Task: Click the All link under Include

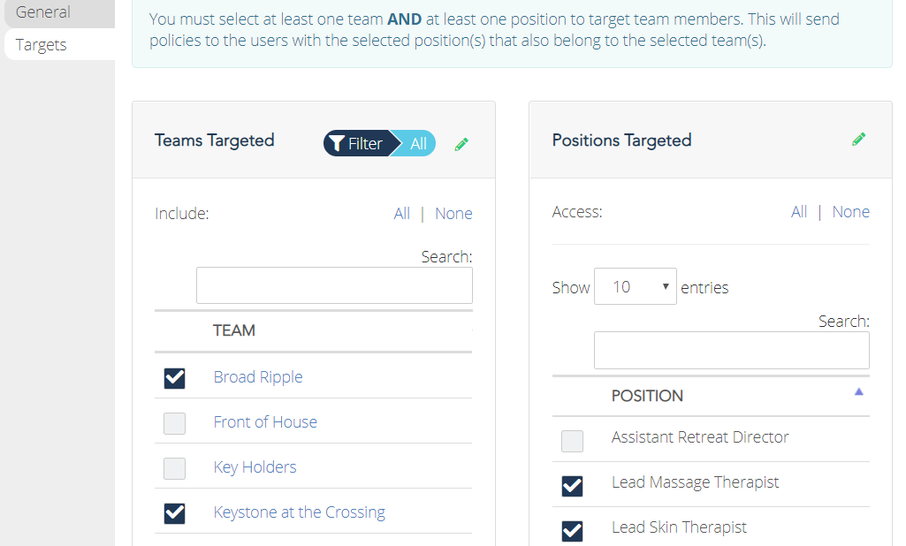Action: 401,214
